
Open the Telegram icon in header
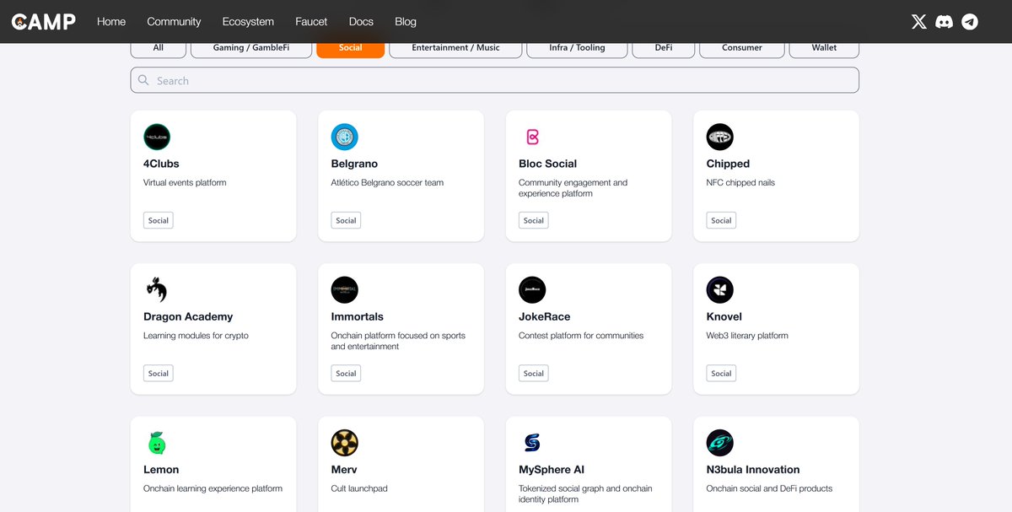pos(970,22)
